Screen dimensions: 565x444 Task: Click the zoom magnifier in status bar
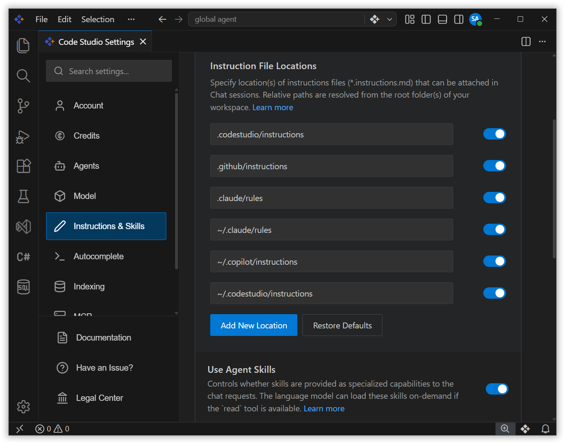(x=505, y=429)
